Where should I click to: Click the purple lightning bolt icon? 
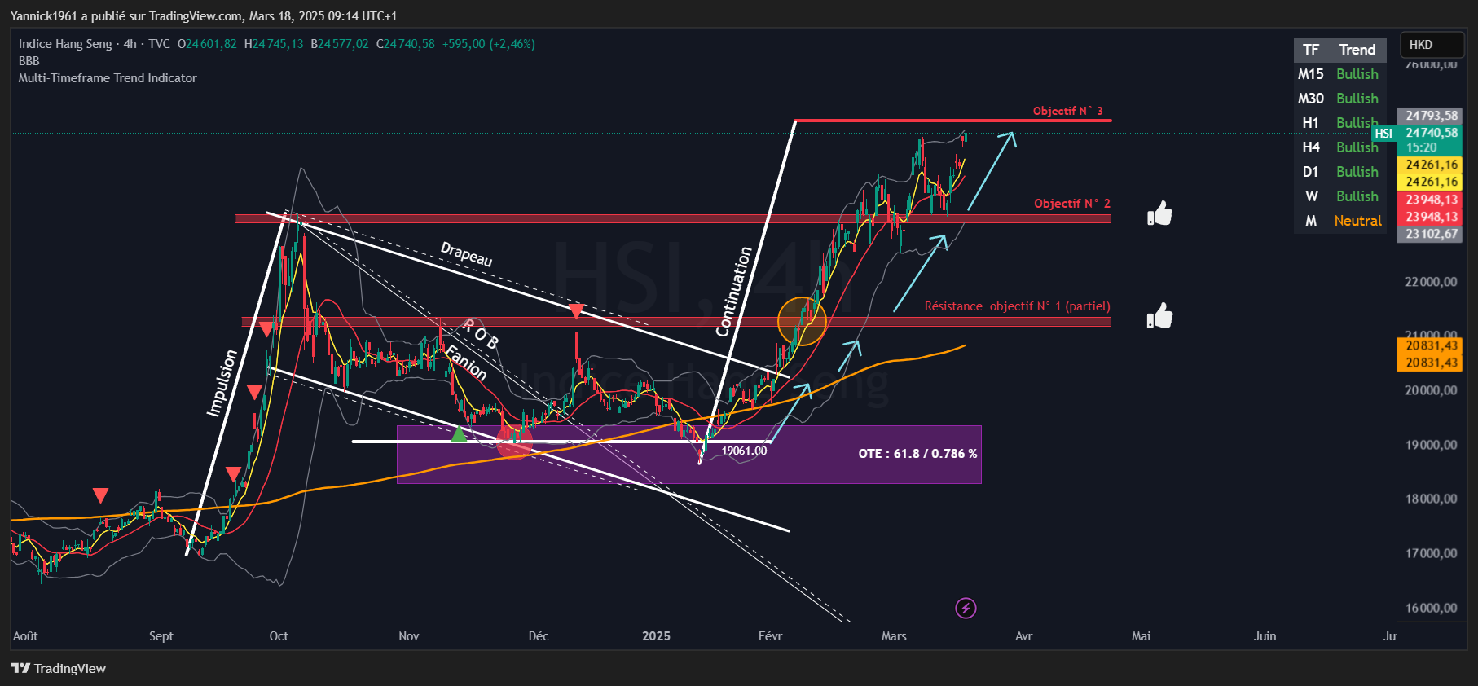pyautogui.click(x=966, y=608)
